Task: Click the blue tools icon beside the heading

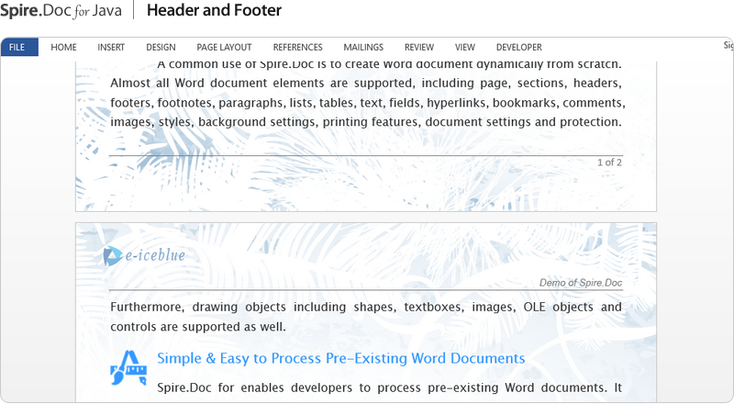Action: [x=128, y=368]
